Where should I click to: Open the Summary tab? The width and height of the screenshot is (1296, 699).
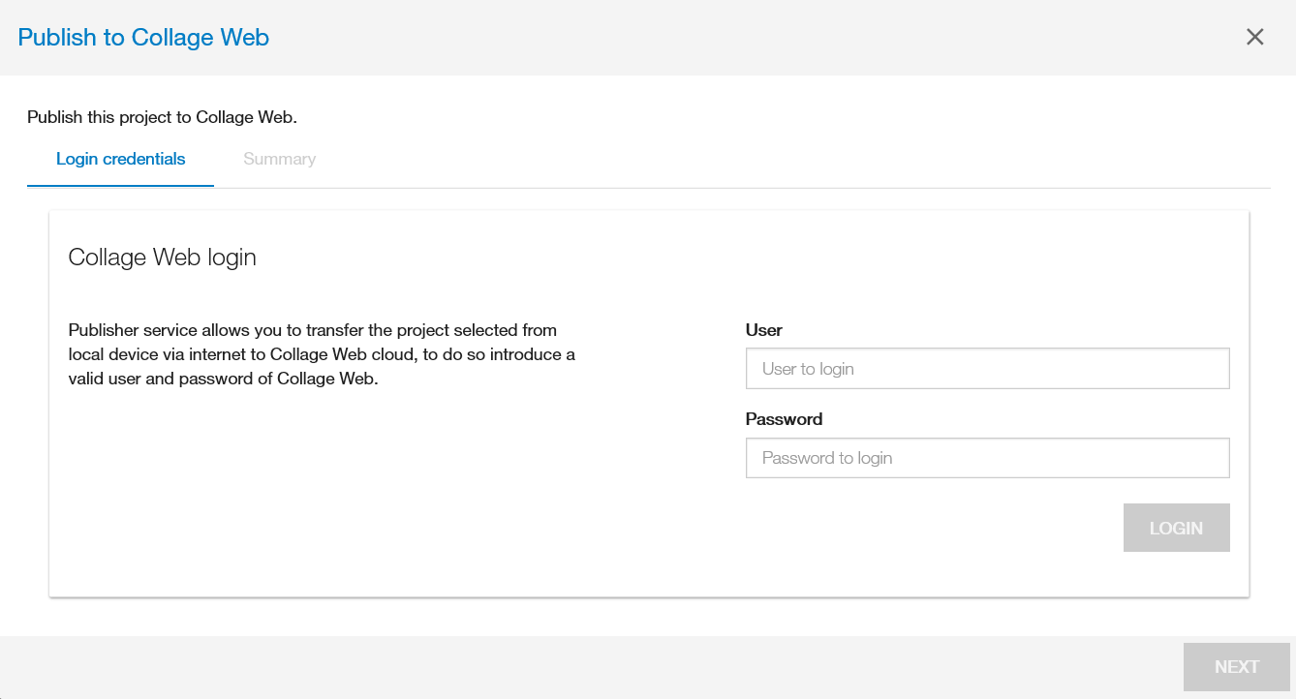click(279, 159)
